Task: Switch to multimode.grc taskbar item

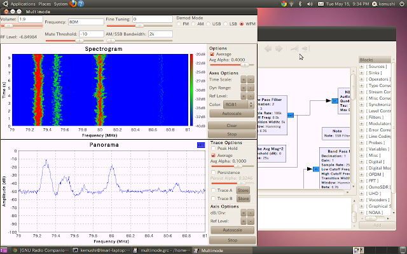Action: click(162, 250)
